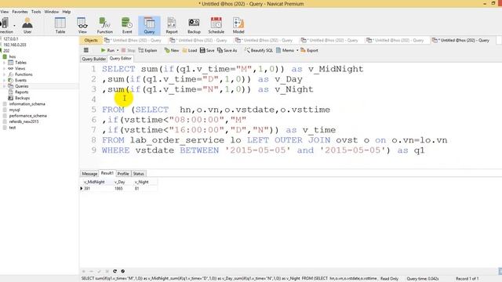
Task: Open the Message result tab
Action: click(89, 174)
